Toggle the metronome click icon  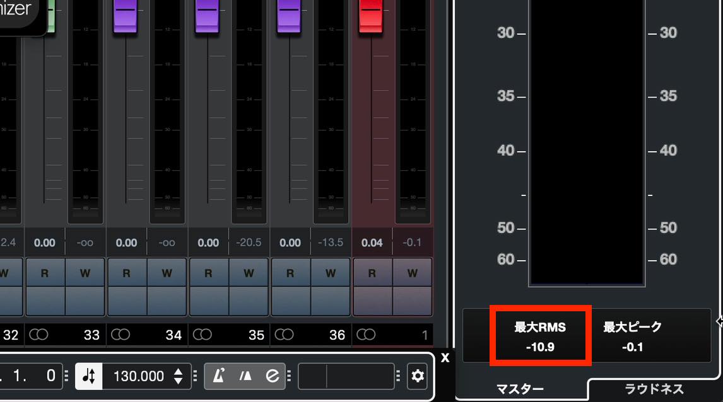tap(219, 376)
